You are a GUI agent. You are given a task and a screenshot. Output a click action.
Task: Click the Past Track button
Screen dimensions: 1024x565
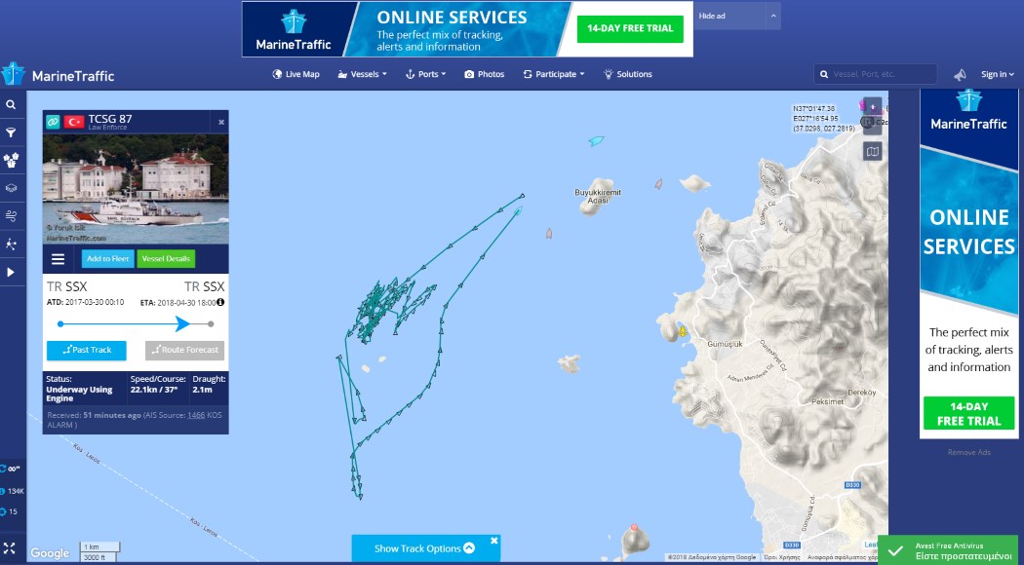[86, 351]
